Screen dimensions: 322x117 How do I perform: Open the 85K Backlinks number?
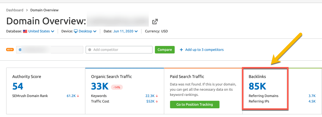click(257, 86)
